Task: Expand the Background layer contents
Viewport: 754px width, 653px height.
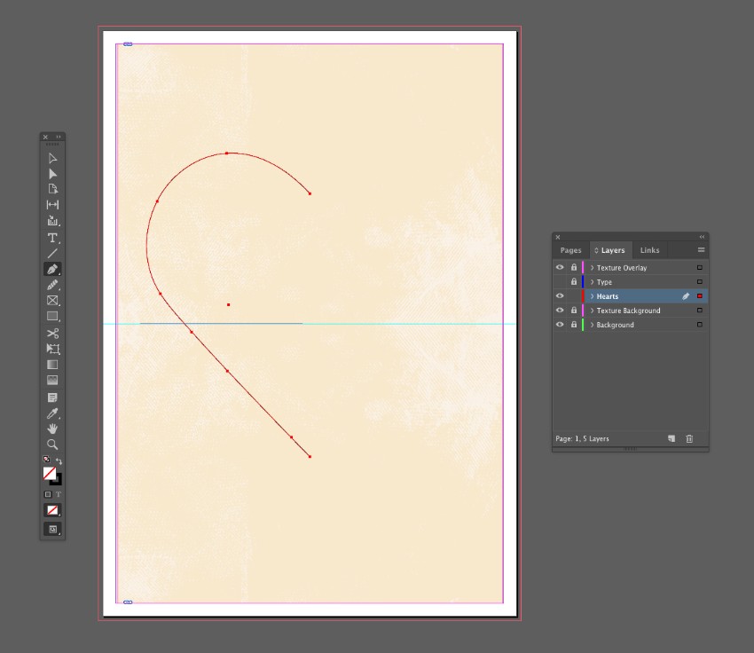Action: click(592, 325)
